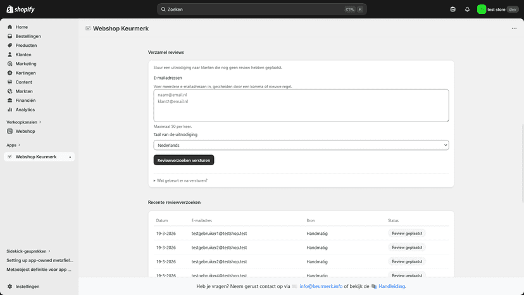Open Klanten person icon
The width and height of the screenshot is (524, 295).
[9, 54]
